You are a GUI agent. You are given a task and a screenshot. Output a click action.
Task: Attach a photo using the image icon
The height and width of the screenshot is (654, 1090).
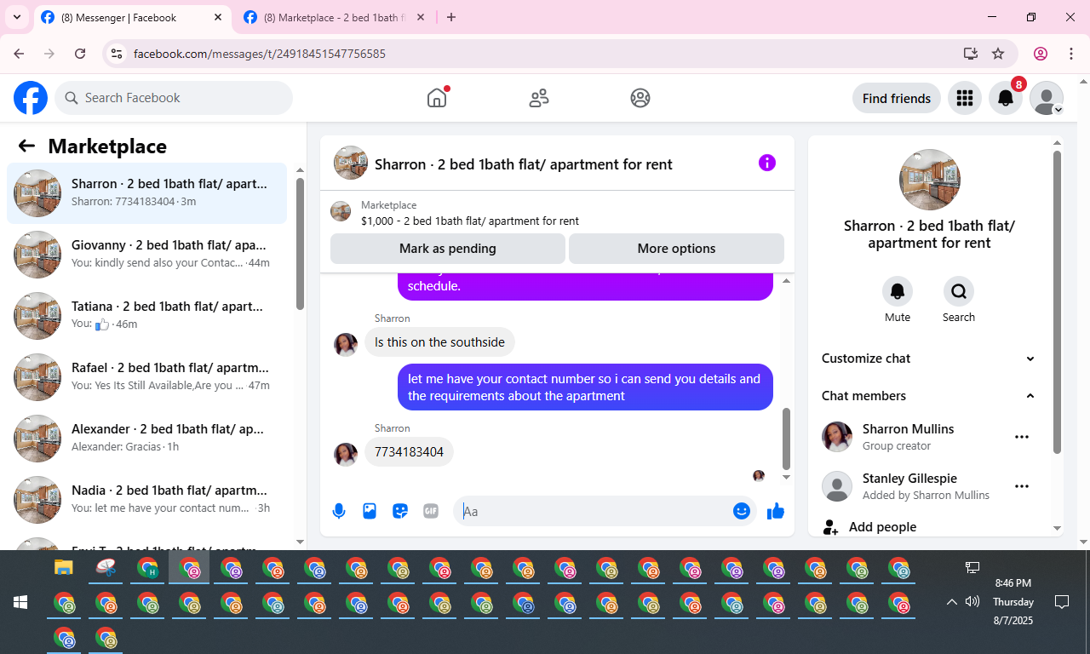click(x=370, y=511)
